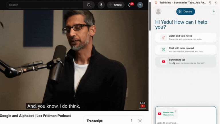
Task: Activate YouTube voice search microphone
Action: pyautogui.click(x=101, y=5)
